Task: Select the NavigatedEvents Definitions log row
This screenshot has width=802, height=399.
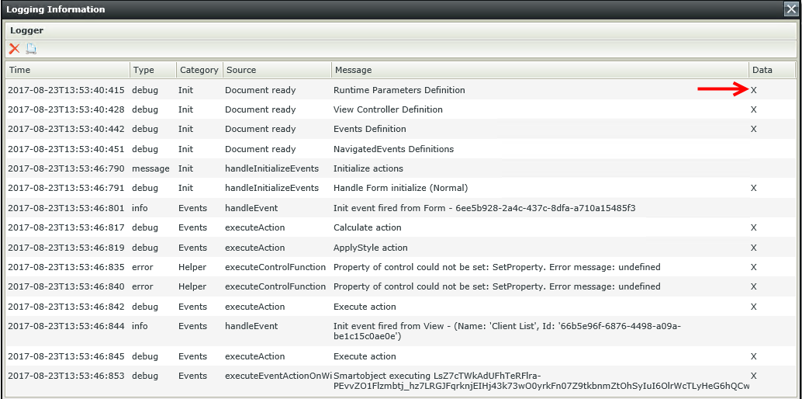Action: pos(393,149)
